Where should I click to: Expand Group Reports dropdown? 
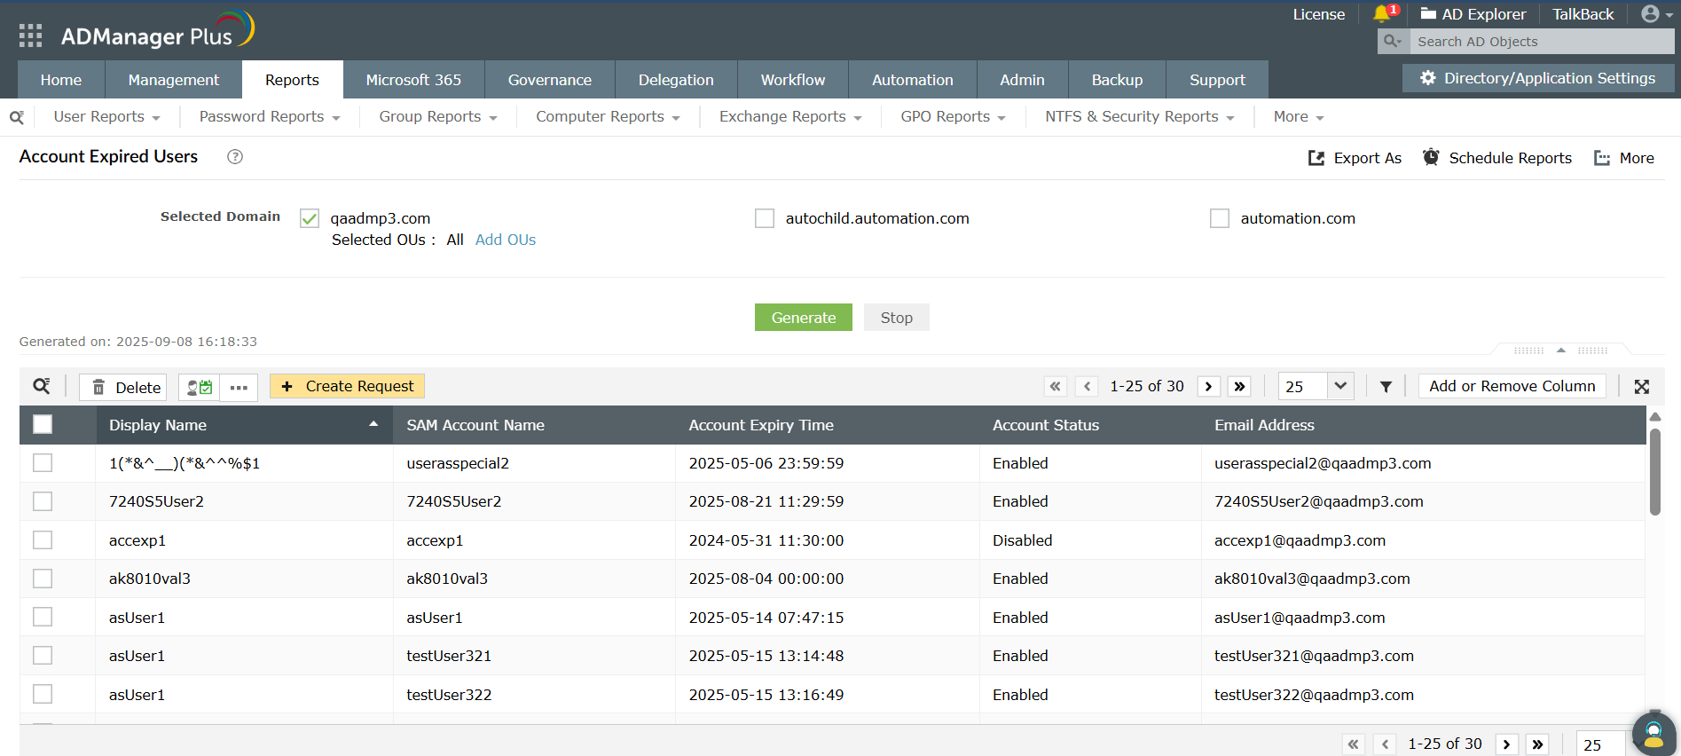pyautogui.click(x=438, y=117)
